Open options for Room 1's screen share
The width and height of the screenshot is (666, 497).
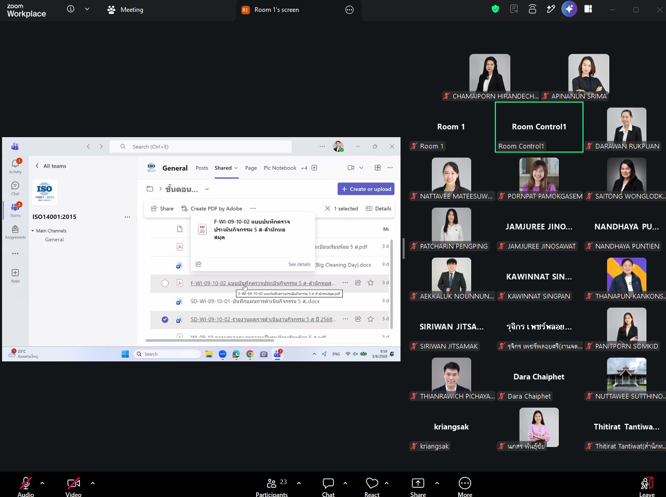(349, 10)
